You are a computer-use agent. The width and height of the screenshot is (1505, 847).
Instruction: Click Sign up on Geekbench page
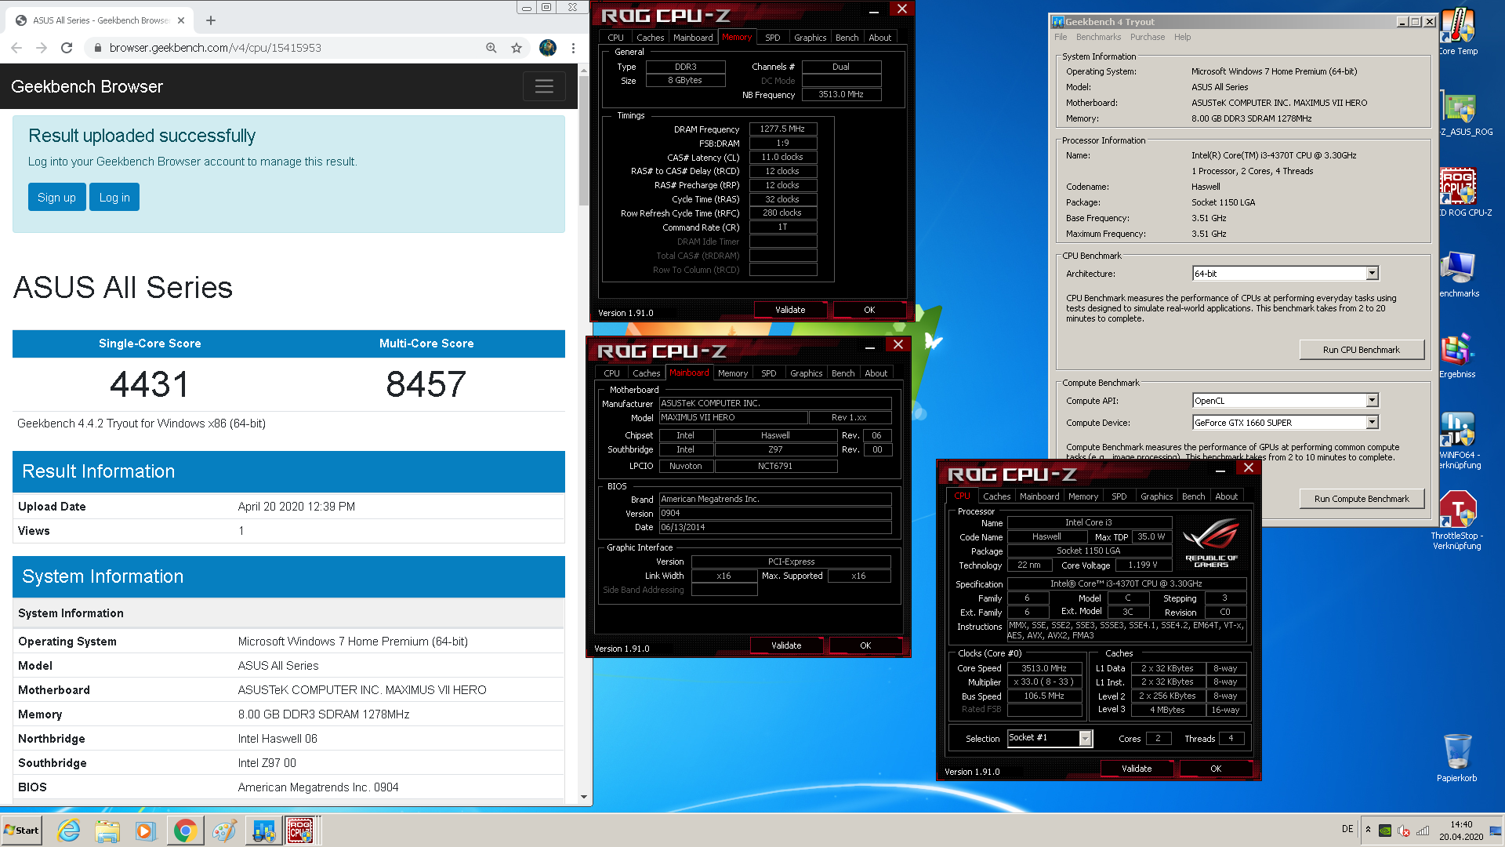coord(56,198)
